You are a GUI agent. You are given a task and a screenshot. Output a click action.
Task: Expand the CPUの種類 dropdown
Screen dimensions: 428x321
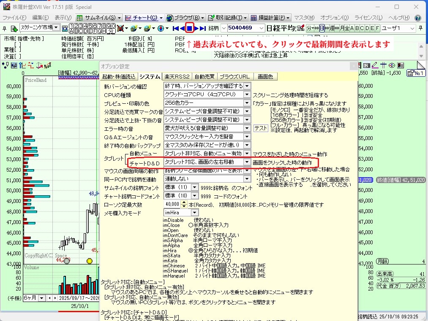tap(247, 94)
